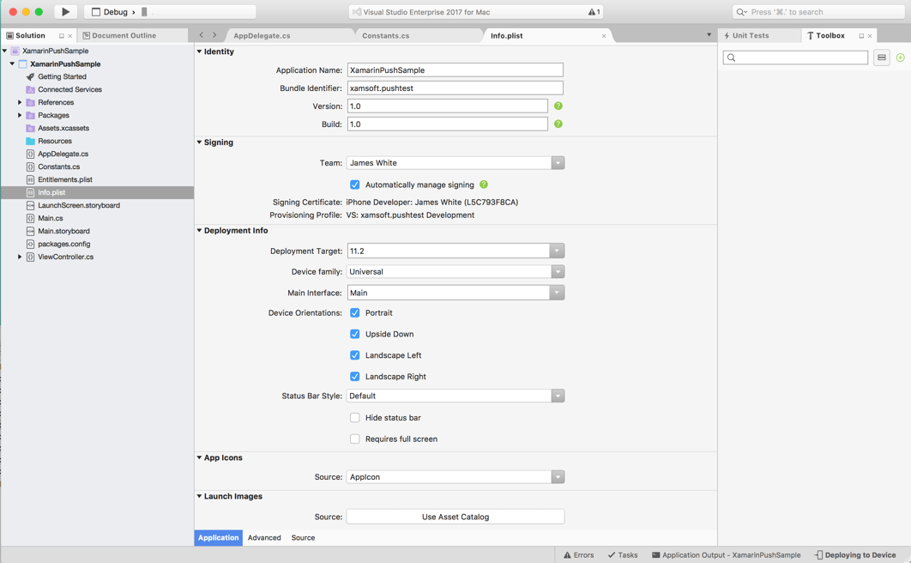Click the warning indicator in the status field

coord(594,12)
